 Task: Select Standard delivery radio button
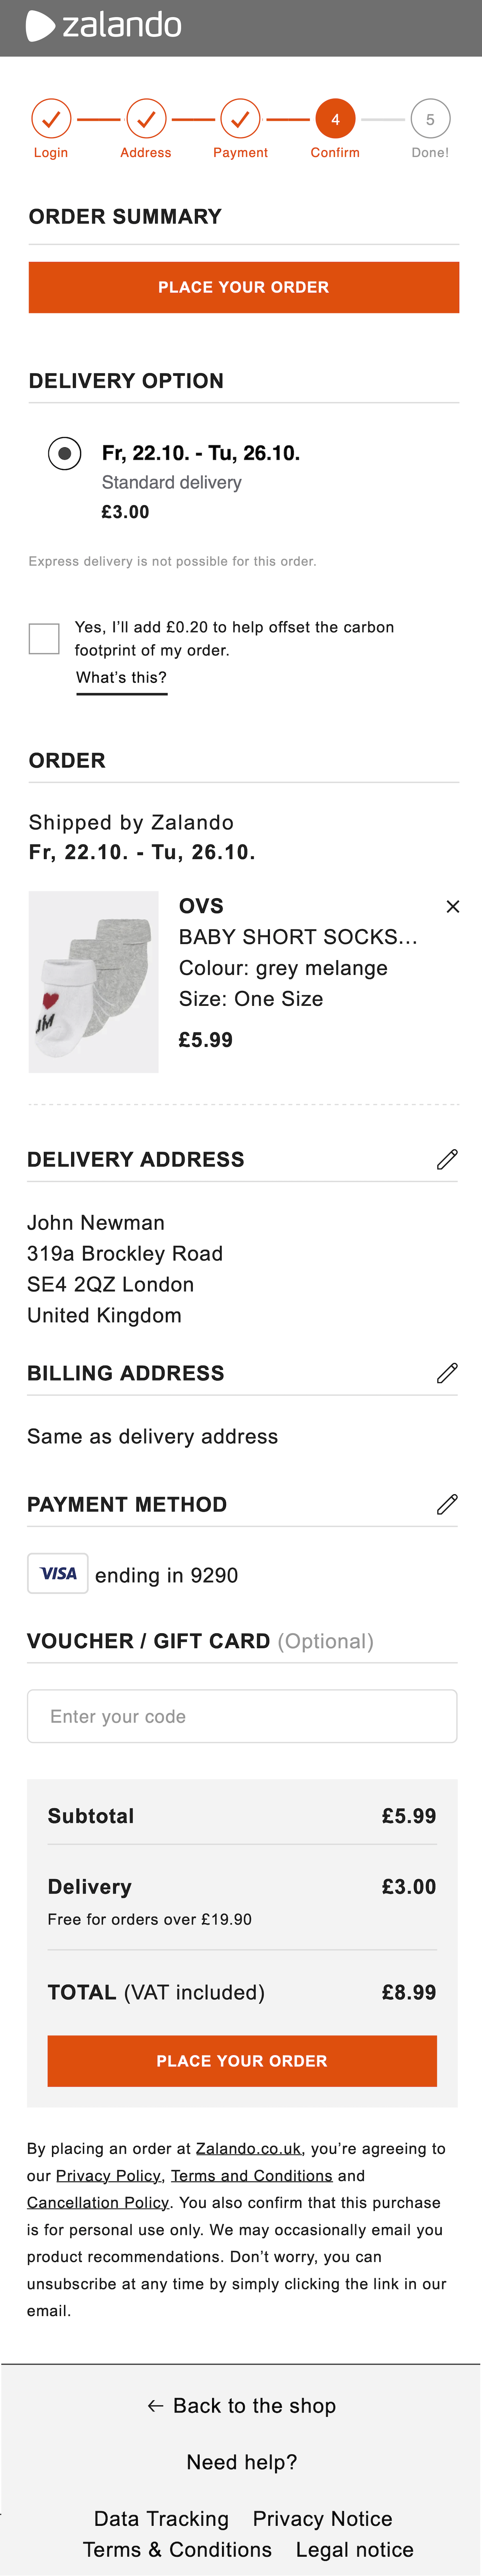pos(65,454)
